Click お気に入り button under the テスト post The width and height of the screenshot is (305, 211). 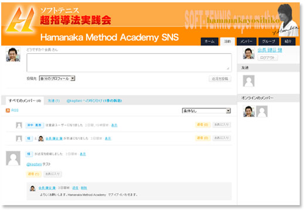(x=53, y=174)
